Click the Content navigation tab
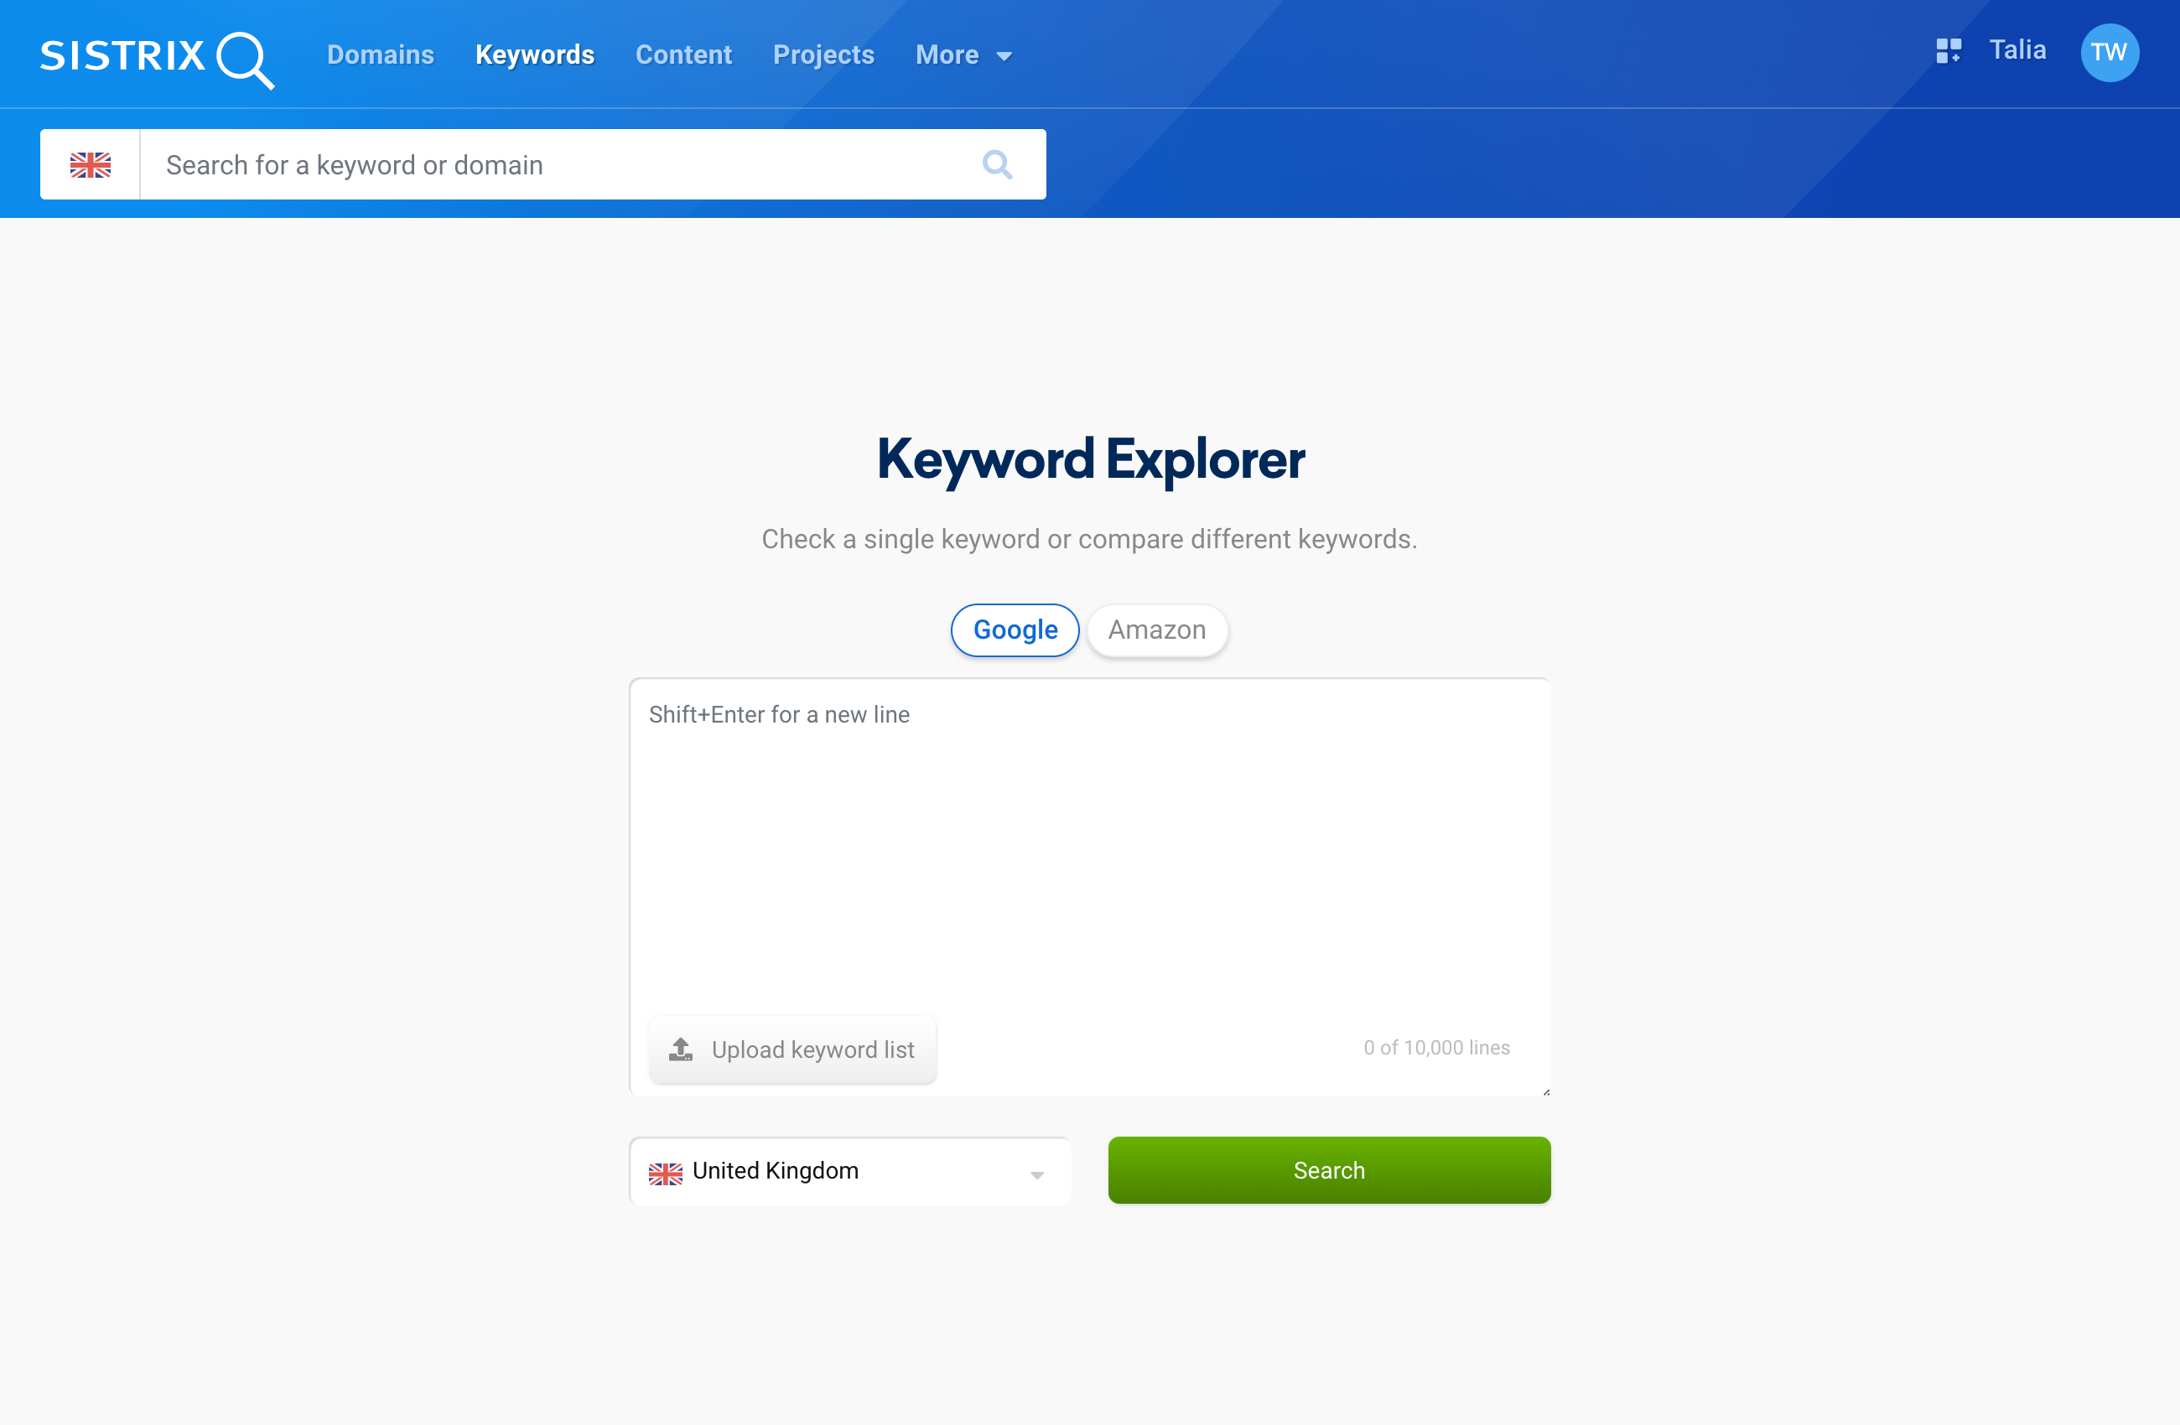This screenshot has height=1425, width=2180. coord(683,54)
